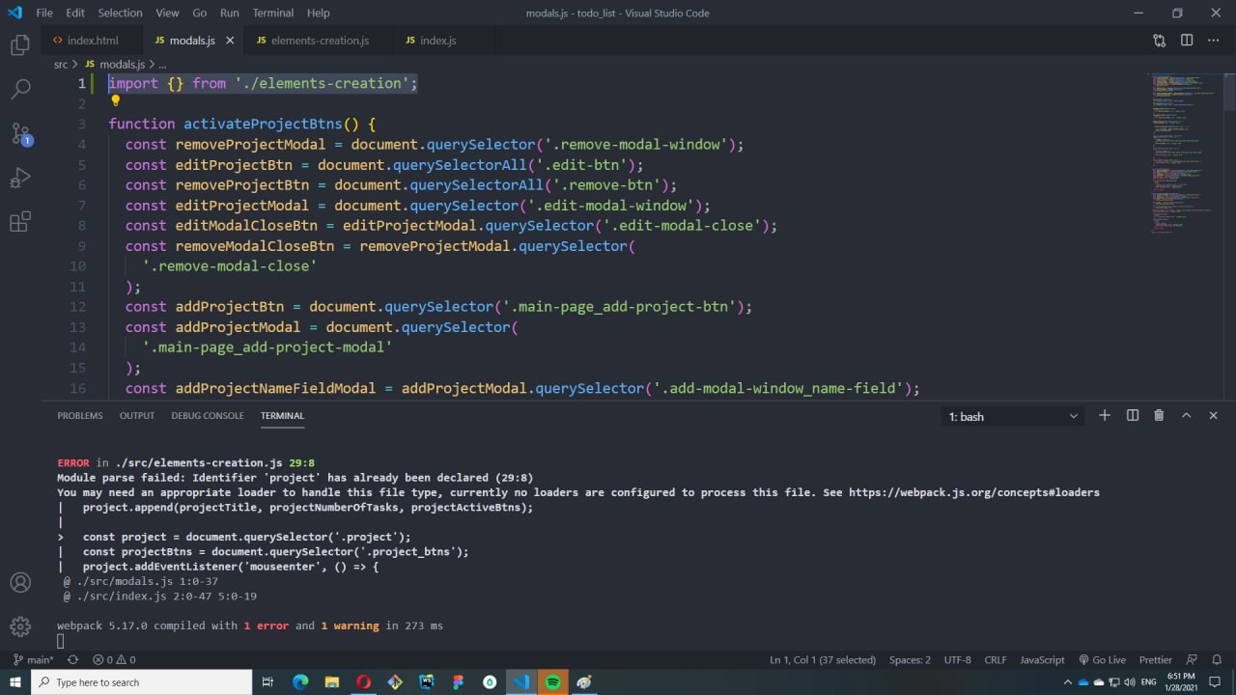Click the Synchronize Changes icon in status bar

[72, 659]
